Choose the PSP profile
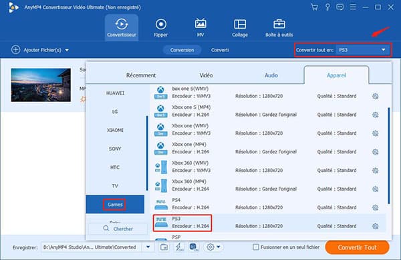The width and height of the screenshot is (401, 260). pos(176,237)
